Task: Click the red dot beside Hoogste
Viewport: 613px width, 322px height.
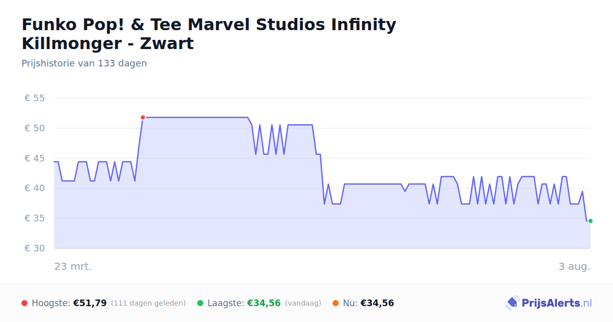Action: (25, 303)
